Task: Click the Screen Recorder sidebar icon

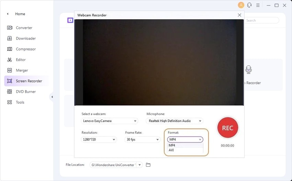Action: click(10, 81)
